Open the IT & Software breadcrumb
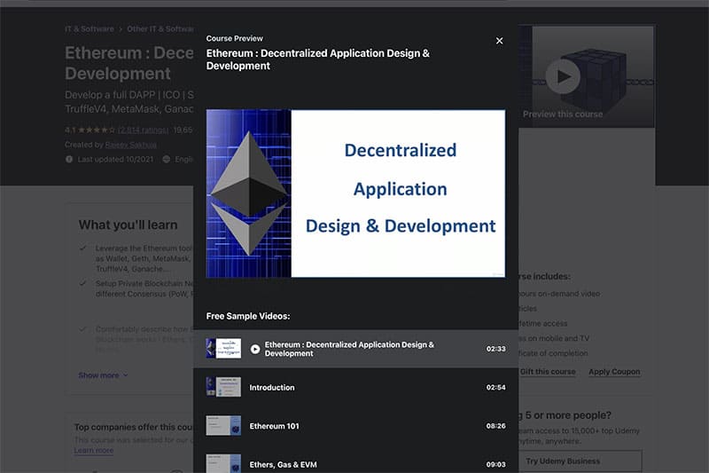Screen dimensions: 709x473 (x=90, y=29)
